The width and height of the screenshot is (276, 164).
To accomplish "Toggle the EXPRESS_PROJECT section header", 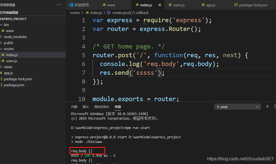I will pyautogui.click(x=33, y=19).
